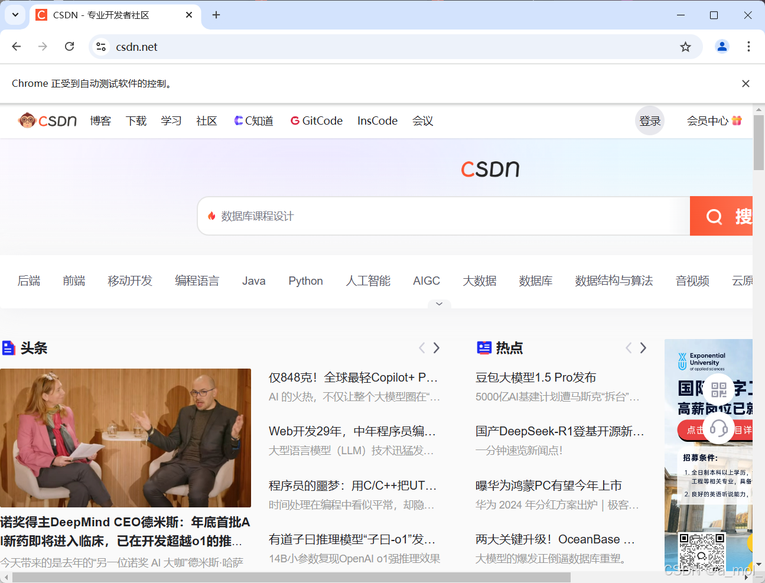Open article Web开发29年，中年程序员
765x583 pixels.
coord(353,431)
